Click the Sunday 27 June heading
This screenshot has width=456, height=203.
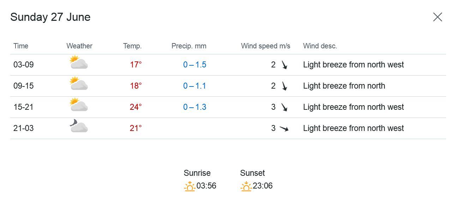[x=50, y=17]
